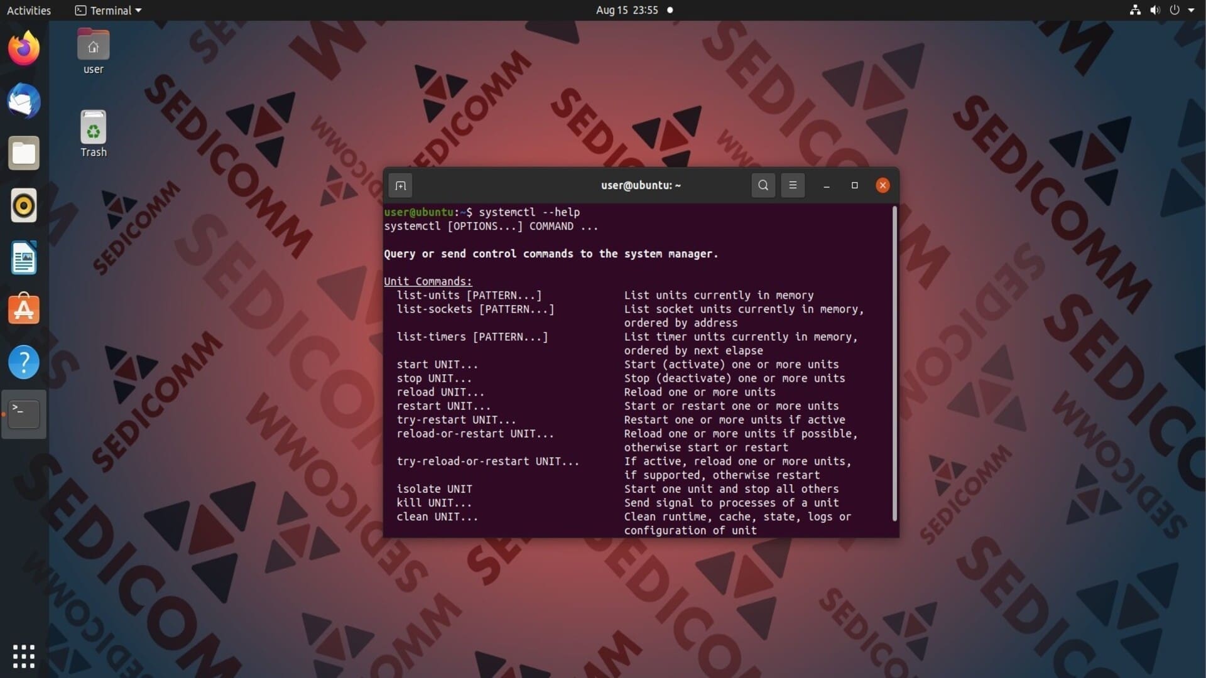Click the 'reload-or-restart UNIT...' entry
The width and height of the screenshot is (1206, 678).
point(475,433)
